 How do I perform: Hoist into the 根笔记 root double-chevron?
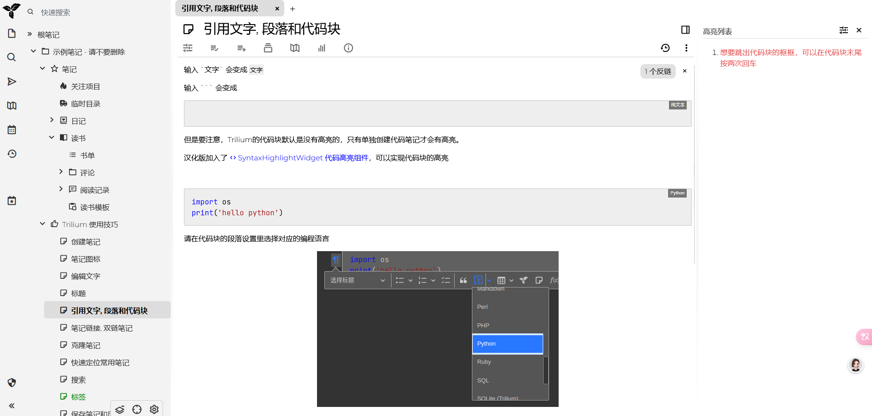[x=30, y=34]
